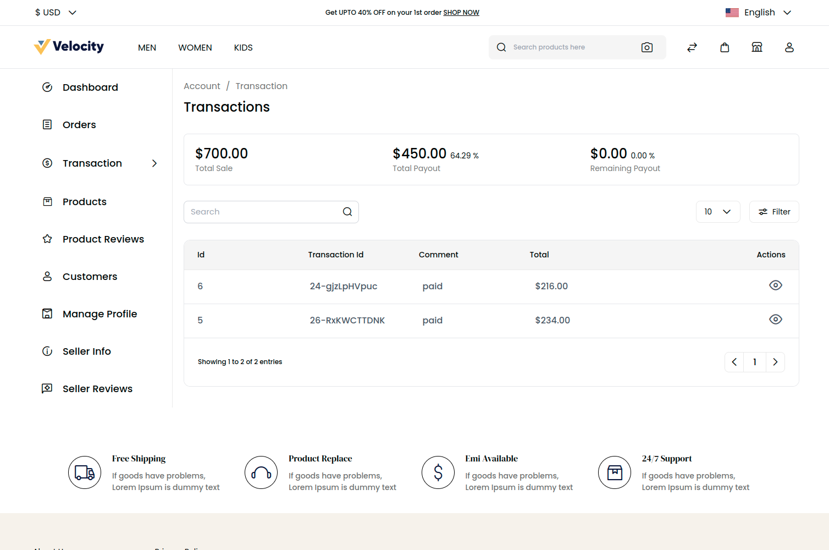Open Seller Reviews in the sidebar
Screen dimensions: 829x550
coord(98,389)
